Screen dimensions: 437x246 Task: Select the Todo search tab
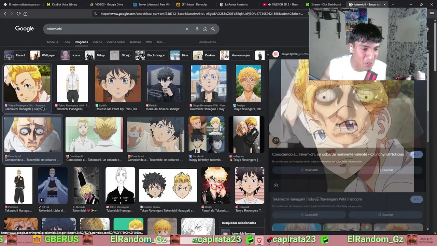tap(66, 42)
